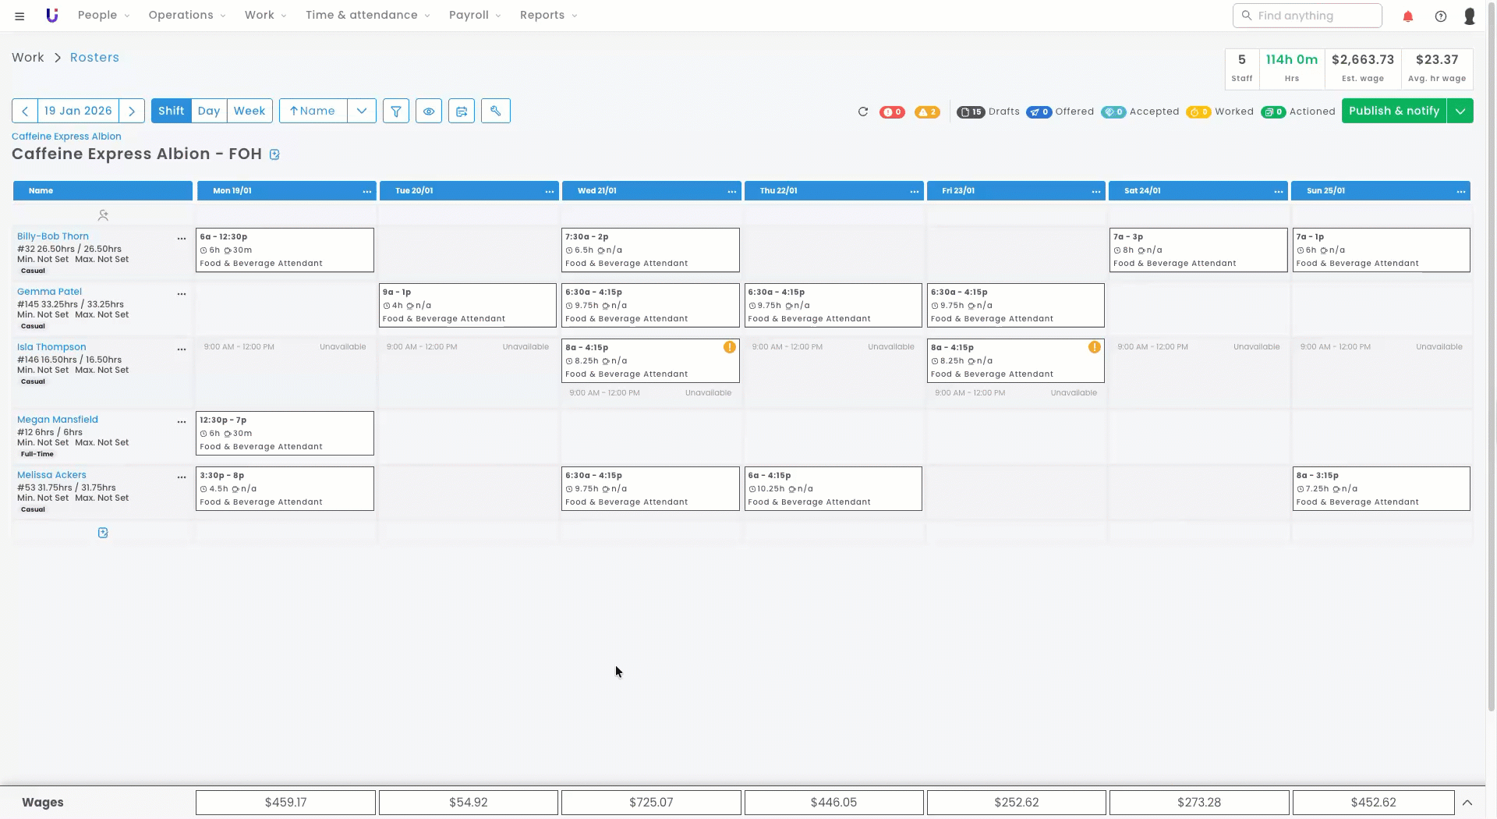This screenshot has width=1497, height=819.
Task: Toggle the eye visibility options icon
Action: [x=429, y=111]
